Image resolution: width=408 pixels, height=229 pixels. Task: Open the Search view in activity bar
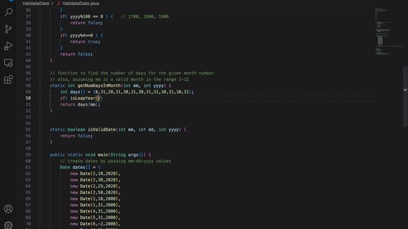(x=8, y=12)
